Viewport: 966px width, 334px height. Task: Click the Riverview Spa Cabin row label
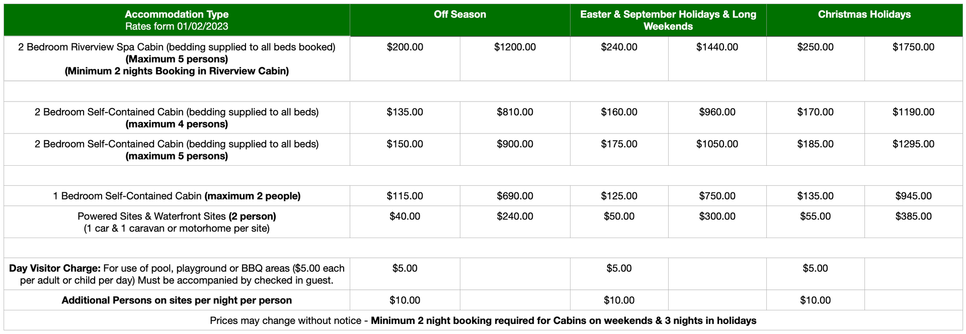pyautogui.click(x=177, y=59)
